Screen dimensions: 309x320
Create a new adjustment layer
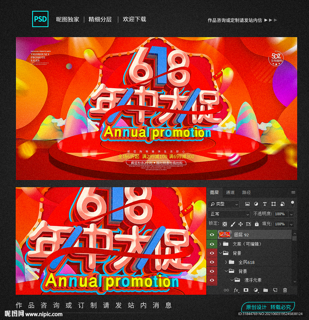tap(255, 290)
